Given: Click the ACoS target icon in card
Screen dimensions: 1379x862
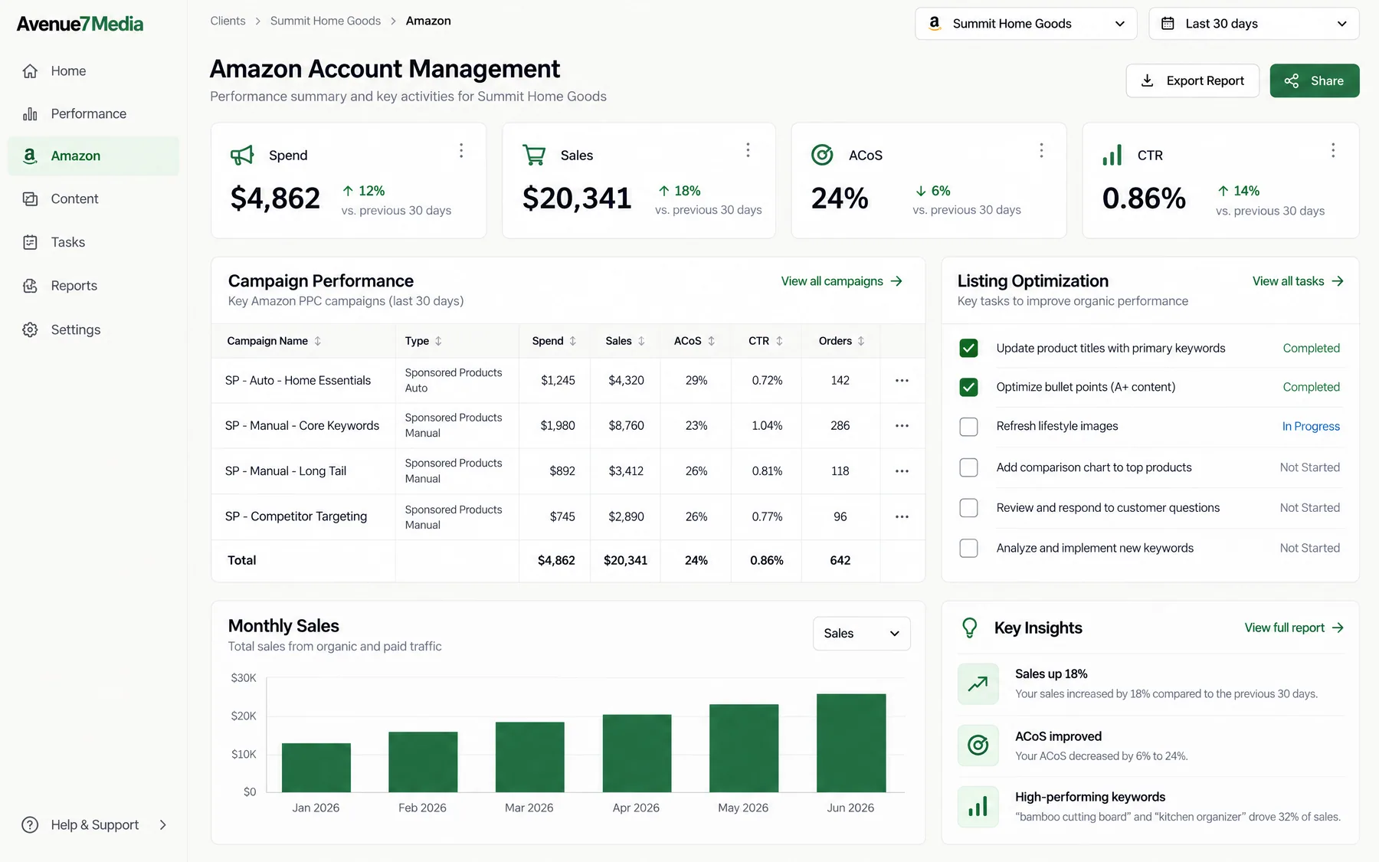Looking at the screenshot, I should pos(822,155).
